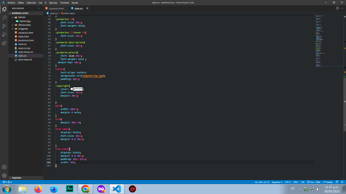Click the Prettier status bar button
The width and height of the screenshot is (346, 194).
[328, 182]
